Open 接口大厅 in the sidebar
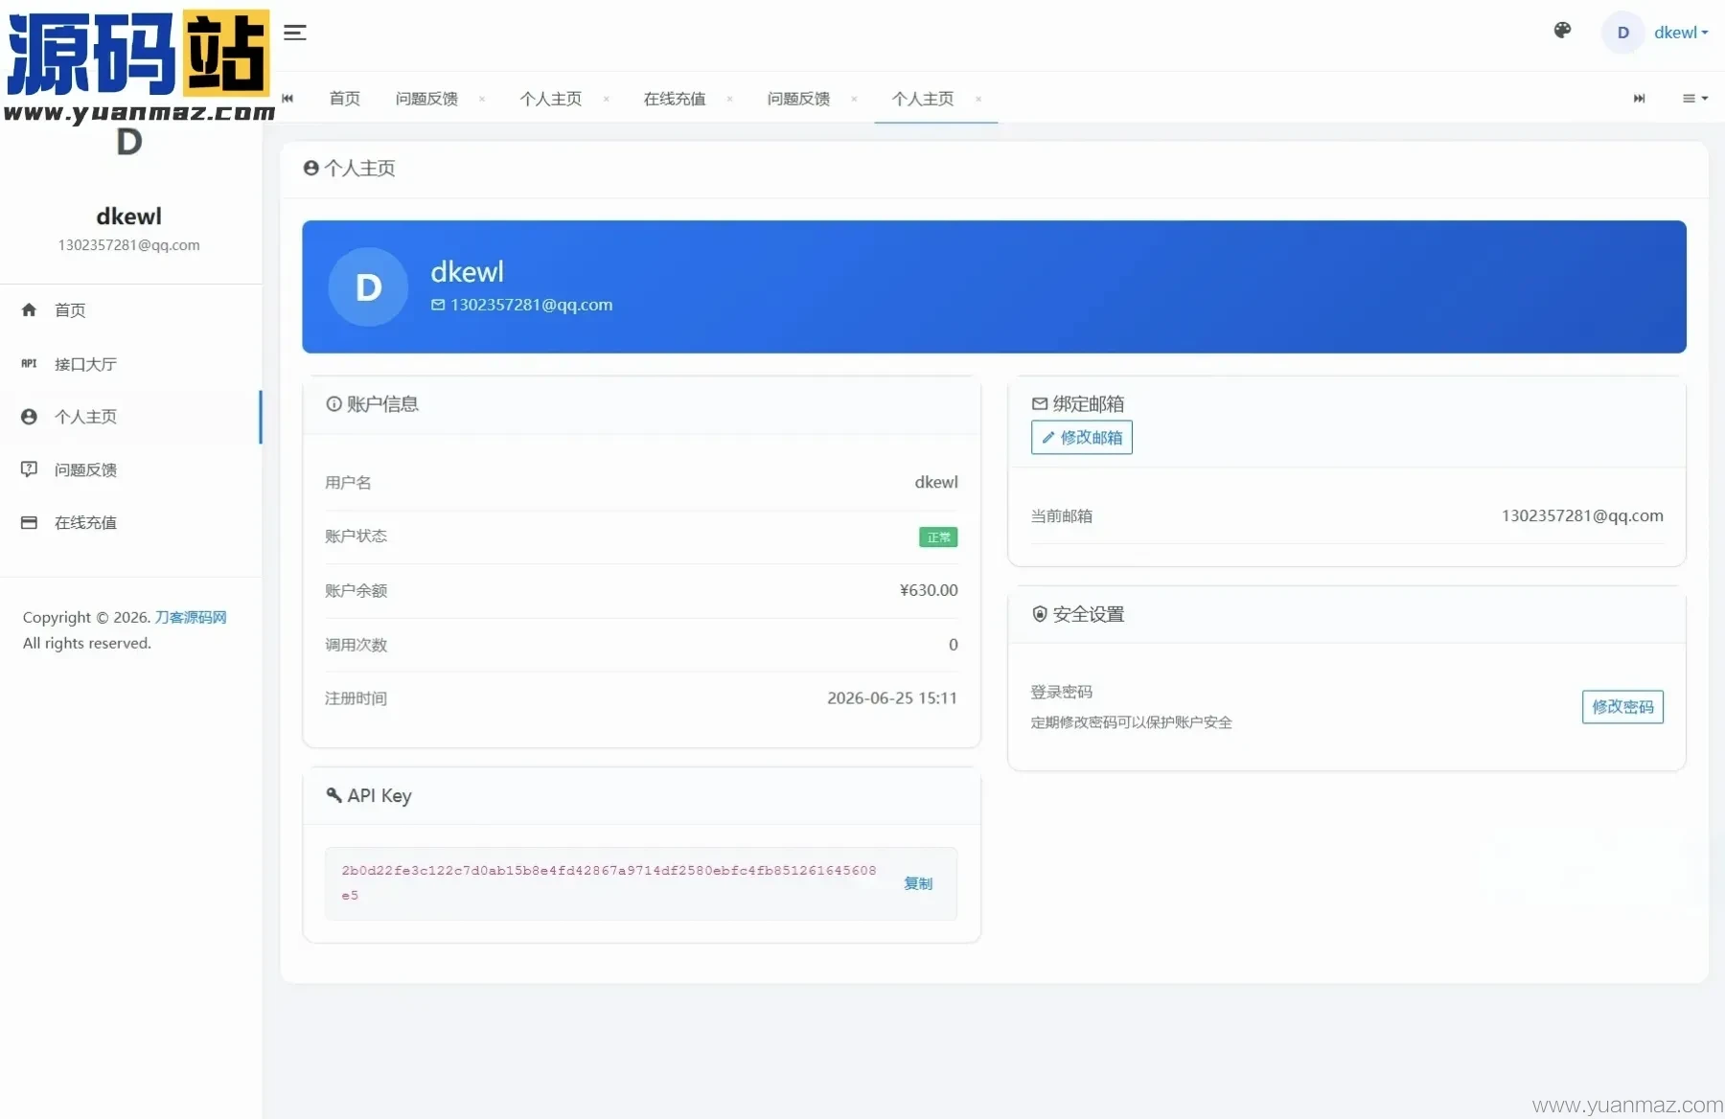The image size is (1725, 1119). 130,364
